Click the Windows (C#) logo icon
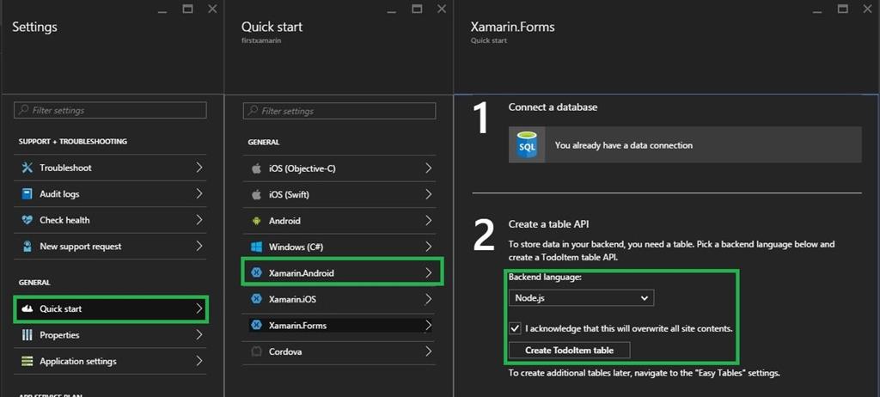 click(x=255, y=247)
